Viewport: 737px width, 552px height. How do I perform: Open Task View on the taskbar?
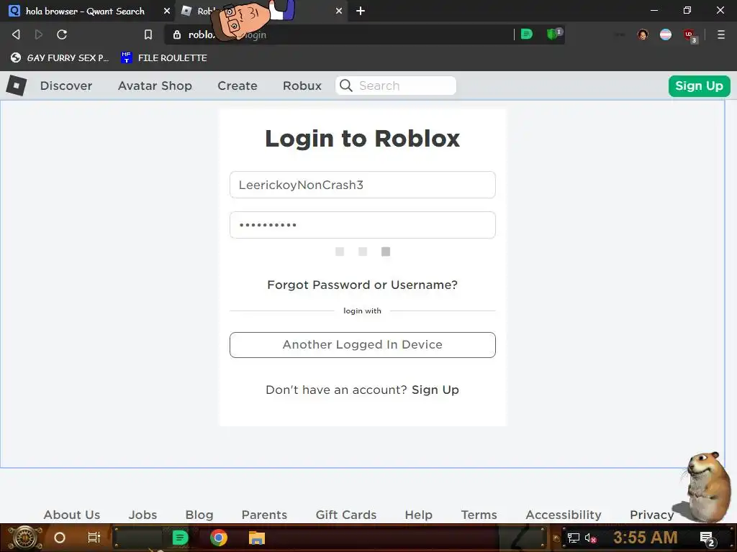pyautogui.click(x=94, y=538)
